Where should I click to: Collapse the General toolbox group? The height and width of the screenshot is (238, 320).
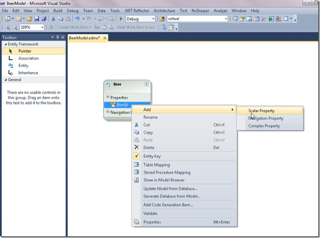pos(6,80)
